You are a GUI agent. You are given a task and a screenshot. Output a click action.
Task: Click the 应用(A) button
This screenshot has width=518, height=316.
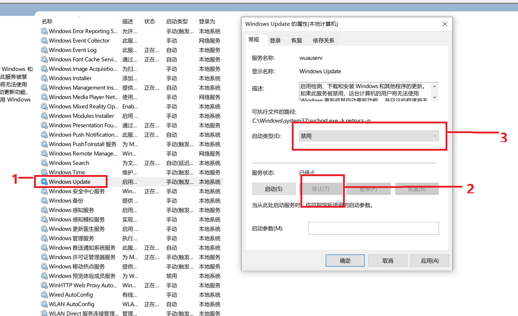tap(430, 261)
